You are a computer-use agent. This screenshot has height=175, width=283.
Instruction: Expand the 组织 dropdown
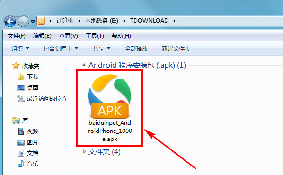[20, 48]
